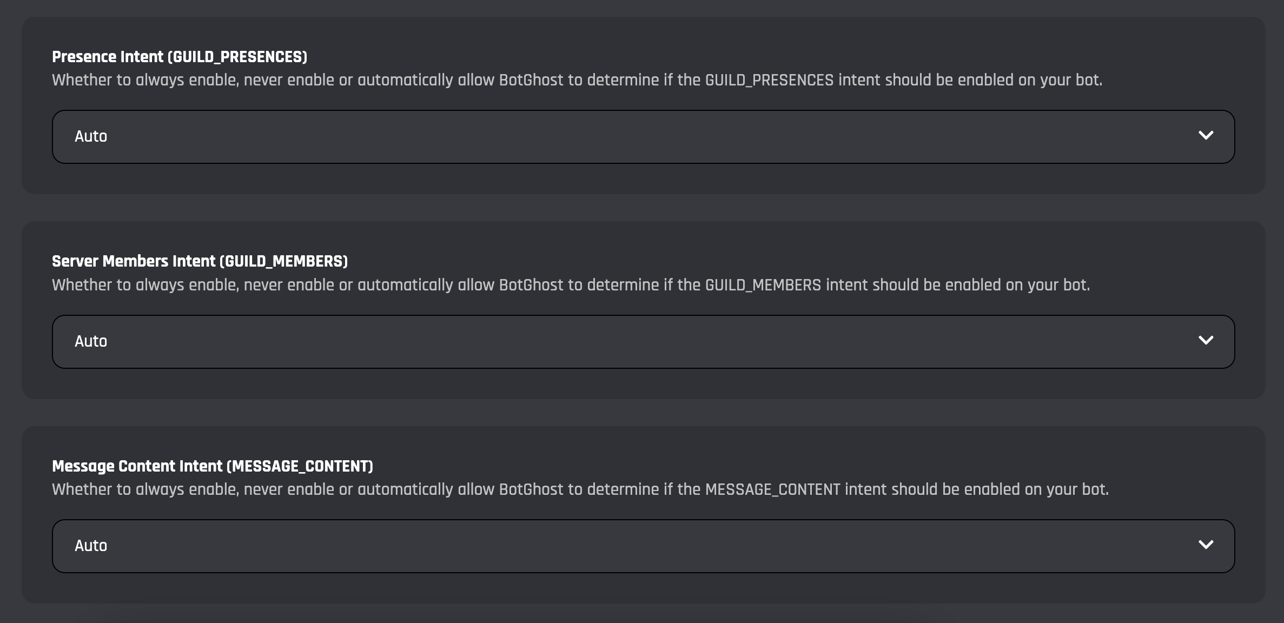This screenshot has width=1284, height=623.
Task: Select the "Auto" text under Server Members Intent
Action: [91, 341]
